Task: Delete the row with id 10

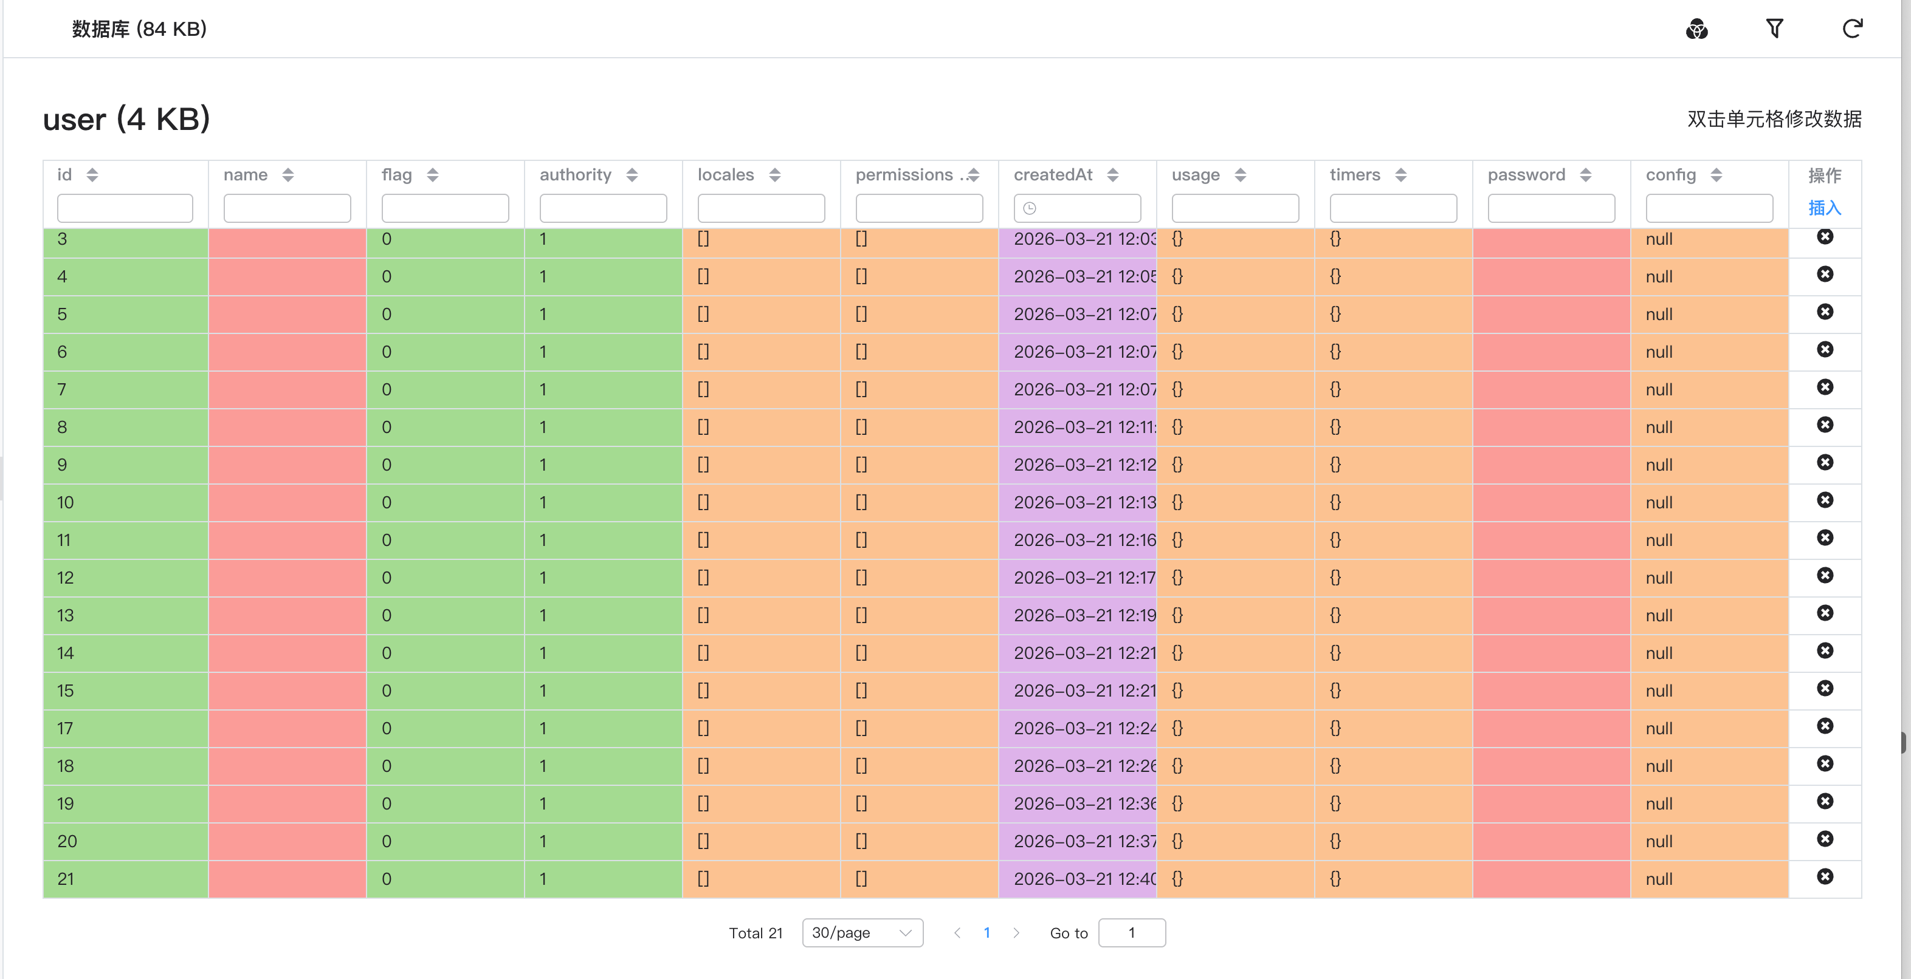Action: pos(1825,500)
